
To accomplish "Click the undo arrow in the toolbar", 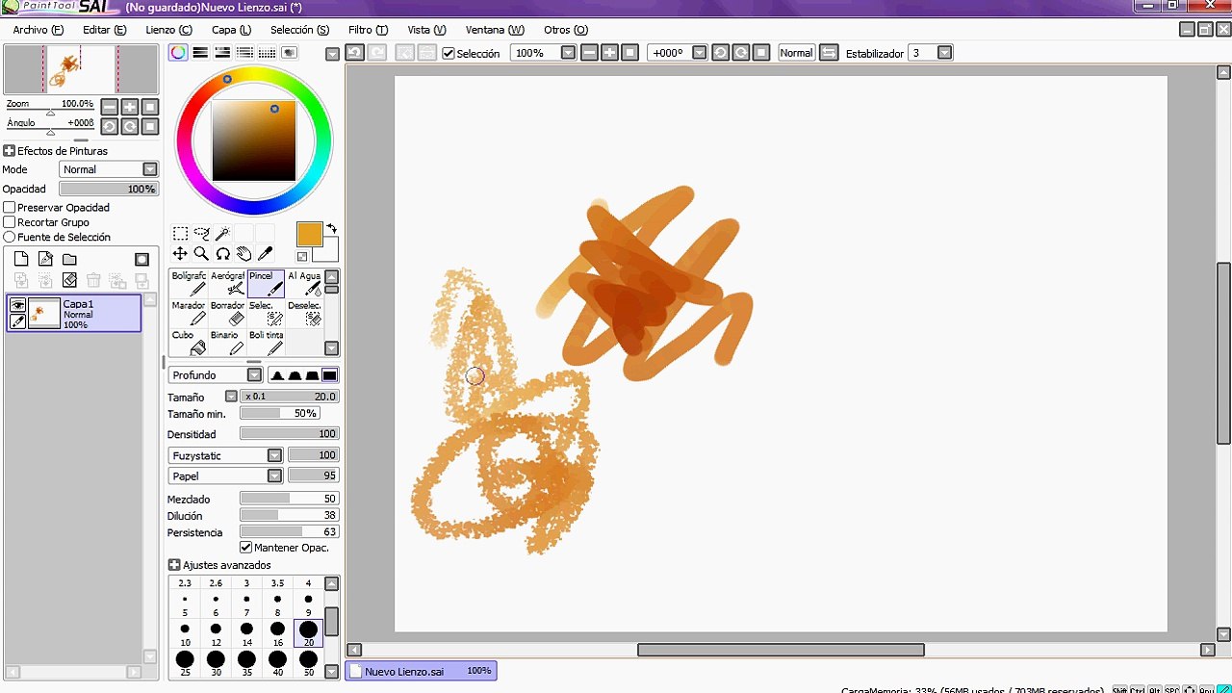I will (354, 53).
